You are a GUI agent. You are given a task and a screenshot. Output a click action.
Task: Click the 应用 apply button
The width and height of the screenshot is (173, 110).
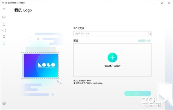point(138,94)
